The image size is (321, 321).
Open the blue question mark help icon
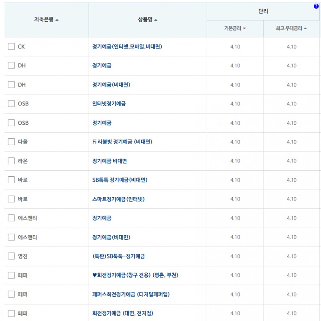(316, 6)
